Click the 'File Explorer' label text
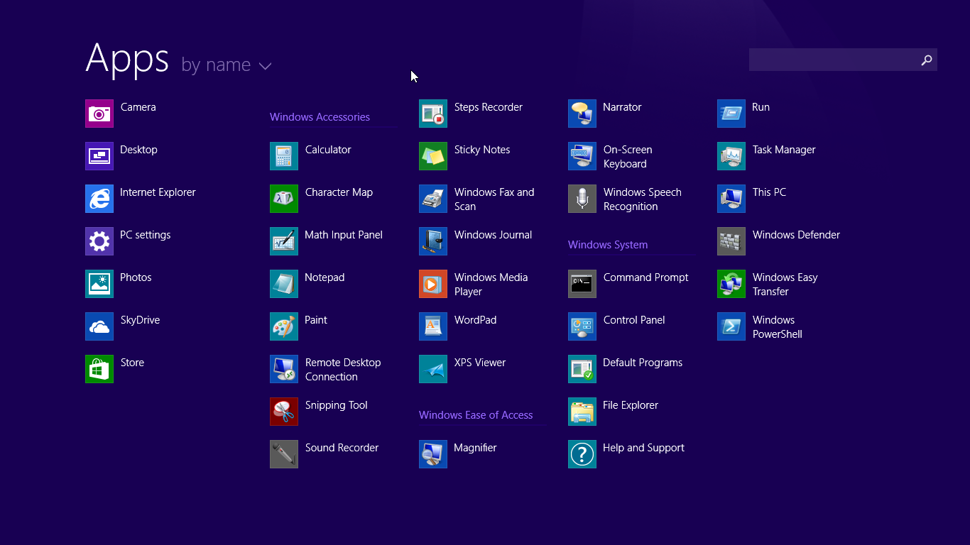This screenshot has width=970, height=545. (631, 405)
